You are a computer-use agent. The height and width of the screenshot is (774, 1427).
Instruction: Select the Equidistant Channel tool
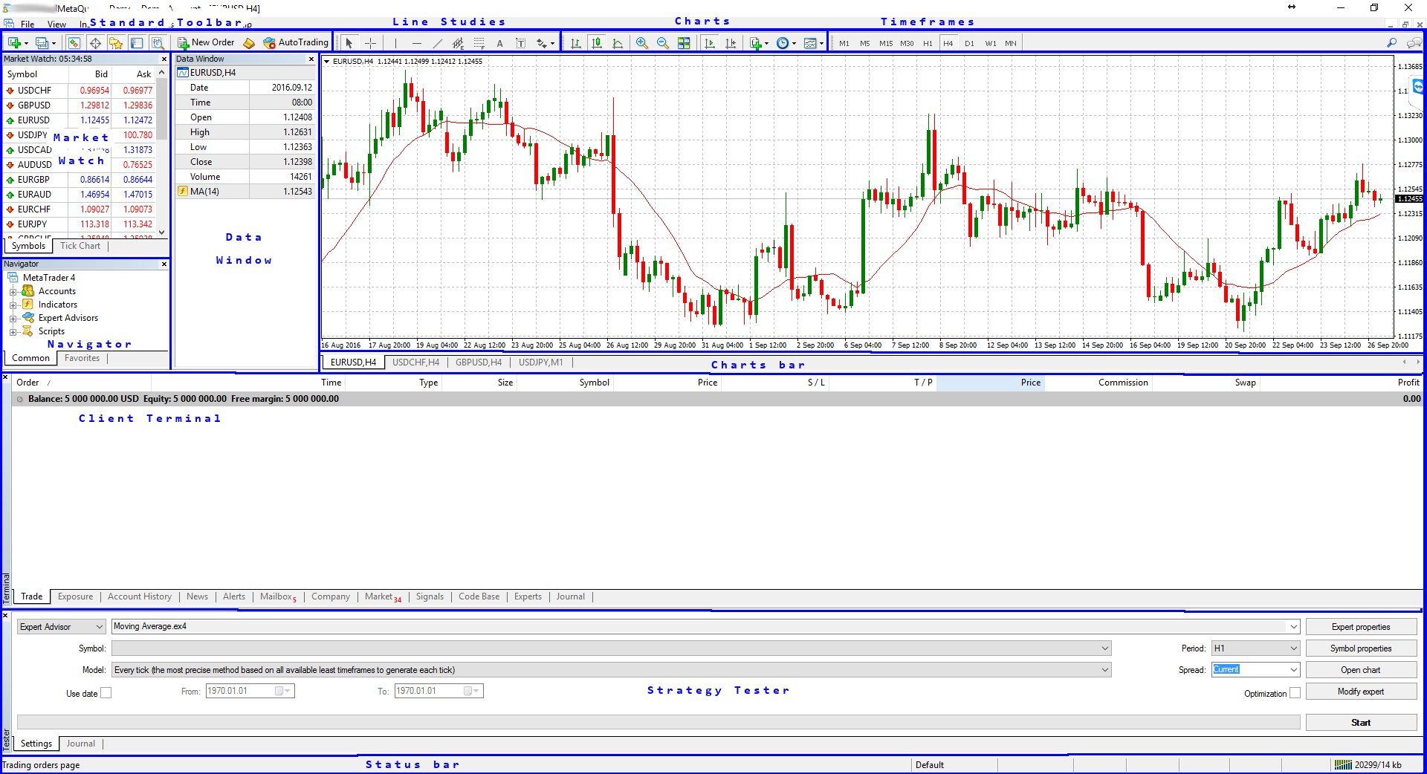click(458, 43)
